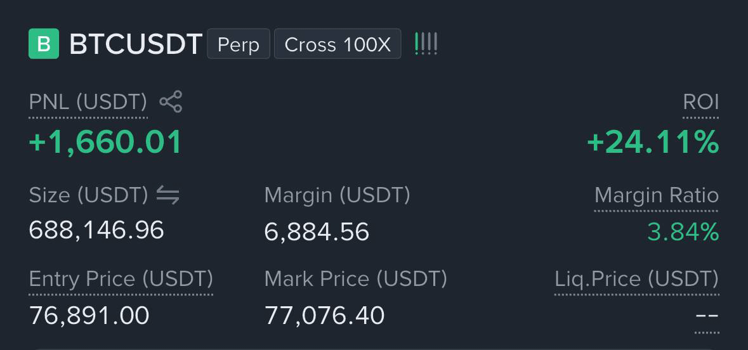Screen dimensions: 748x350
Task: Open the BTCUSDT pair title
Action: 136,44
